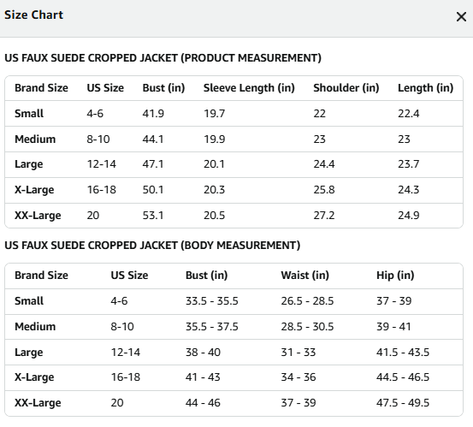Screen dimensions: 473x427
Task: Select the X-Large body bust range 41 - 43
Action: (x=203, y=377)
